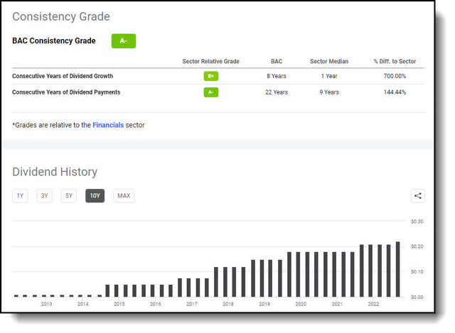Image resolution: width=455 pixels, height=333 pixels.
Task: Click the % Diff. to Sector column header
Action: click(x=395, y=61)
